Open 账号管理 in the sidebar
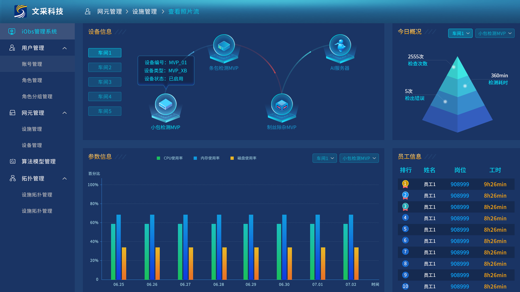520x292 pixels. click(37, 64)
